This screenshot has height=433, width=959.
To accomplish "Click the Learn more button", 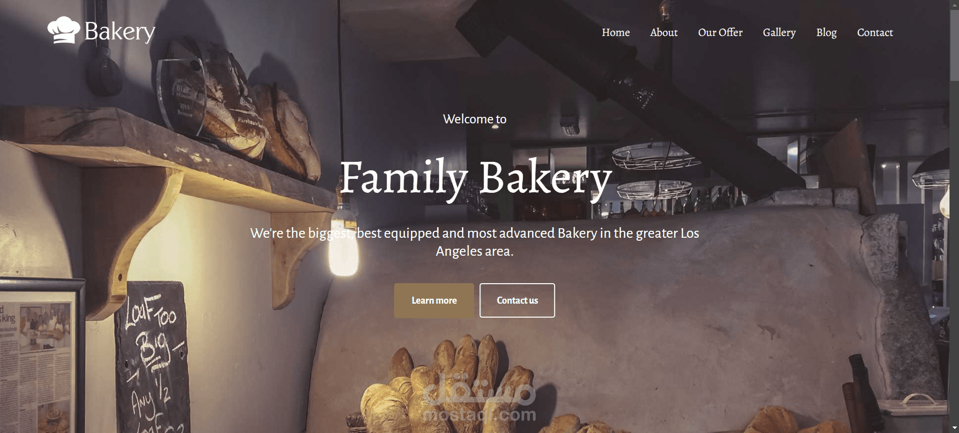I will 434,300.
